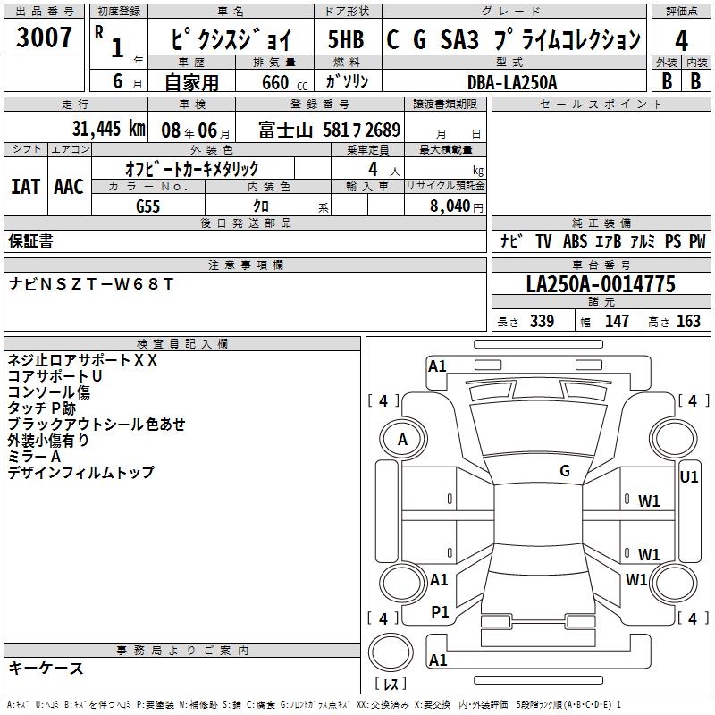The image size is (715, 715).
Task: Click inspector note タッチP跡
Action: coord(41,408)
